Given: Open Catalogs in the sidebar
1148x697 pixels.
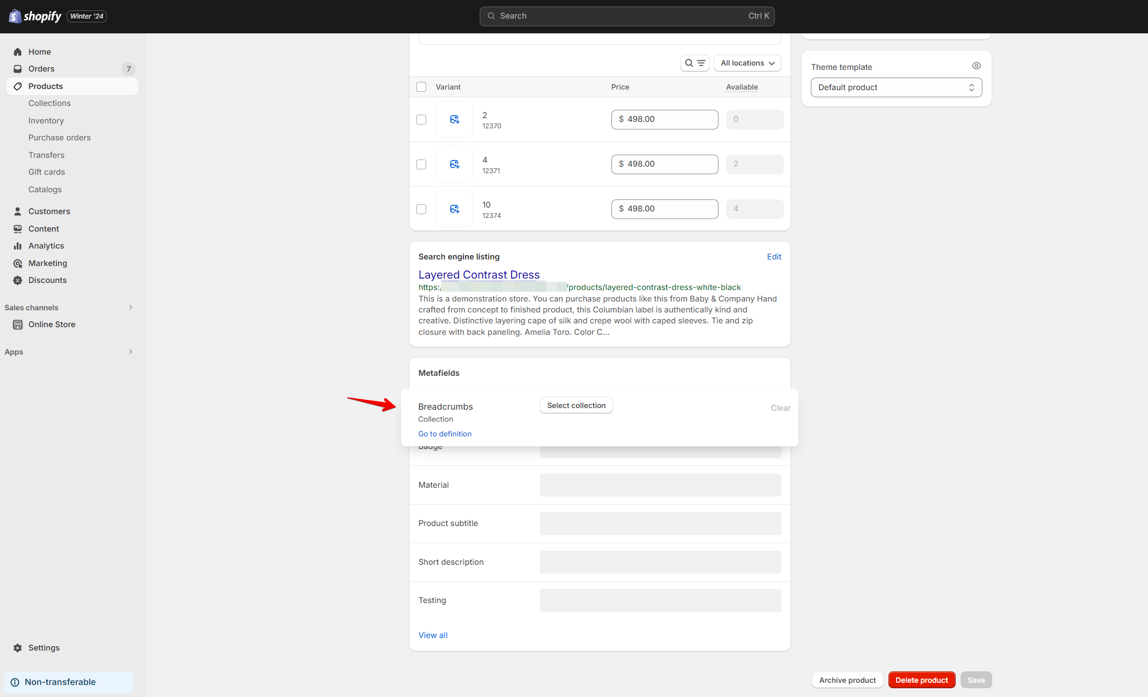Looking at the screenshot, I should click(x=45, y=190).
